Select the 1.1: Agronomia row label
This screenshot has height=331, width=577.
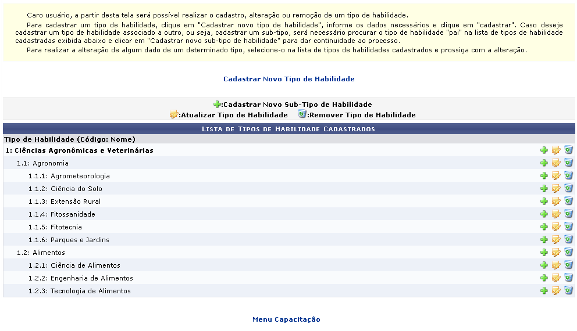(x=42, y=163)
